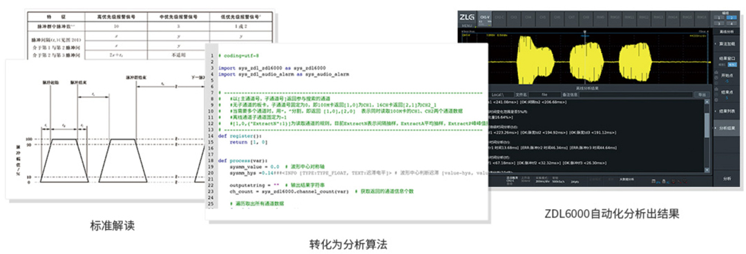The image size is (746, 254).
Task: Click result text 'OK:间隔ts2 <206.68ms>'
Action: [544, 101]
